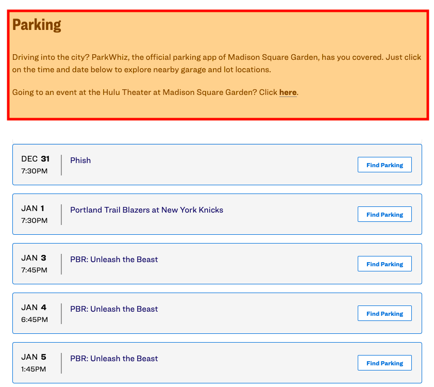Find parking for Portland Trail Blazers at Knicks

click(385, 215)
